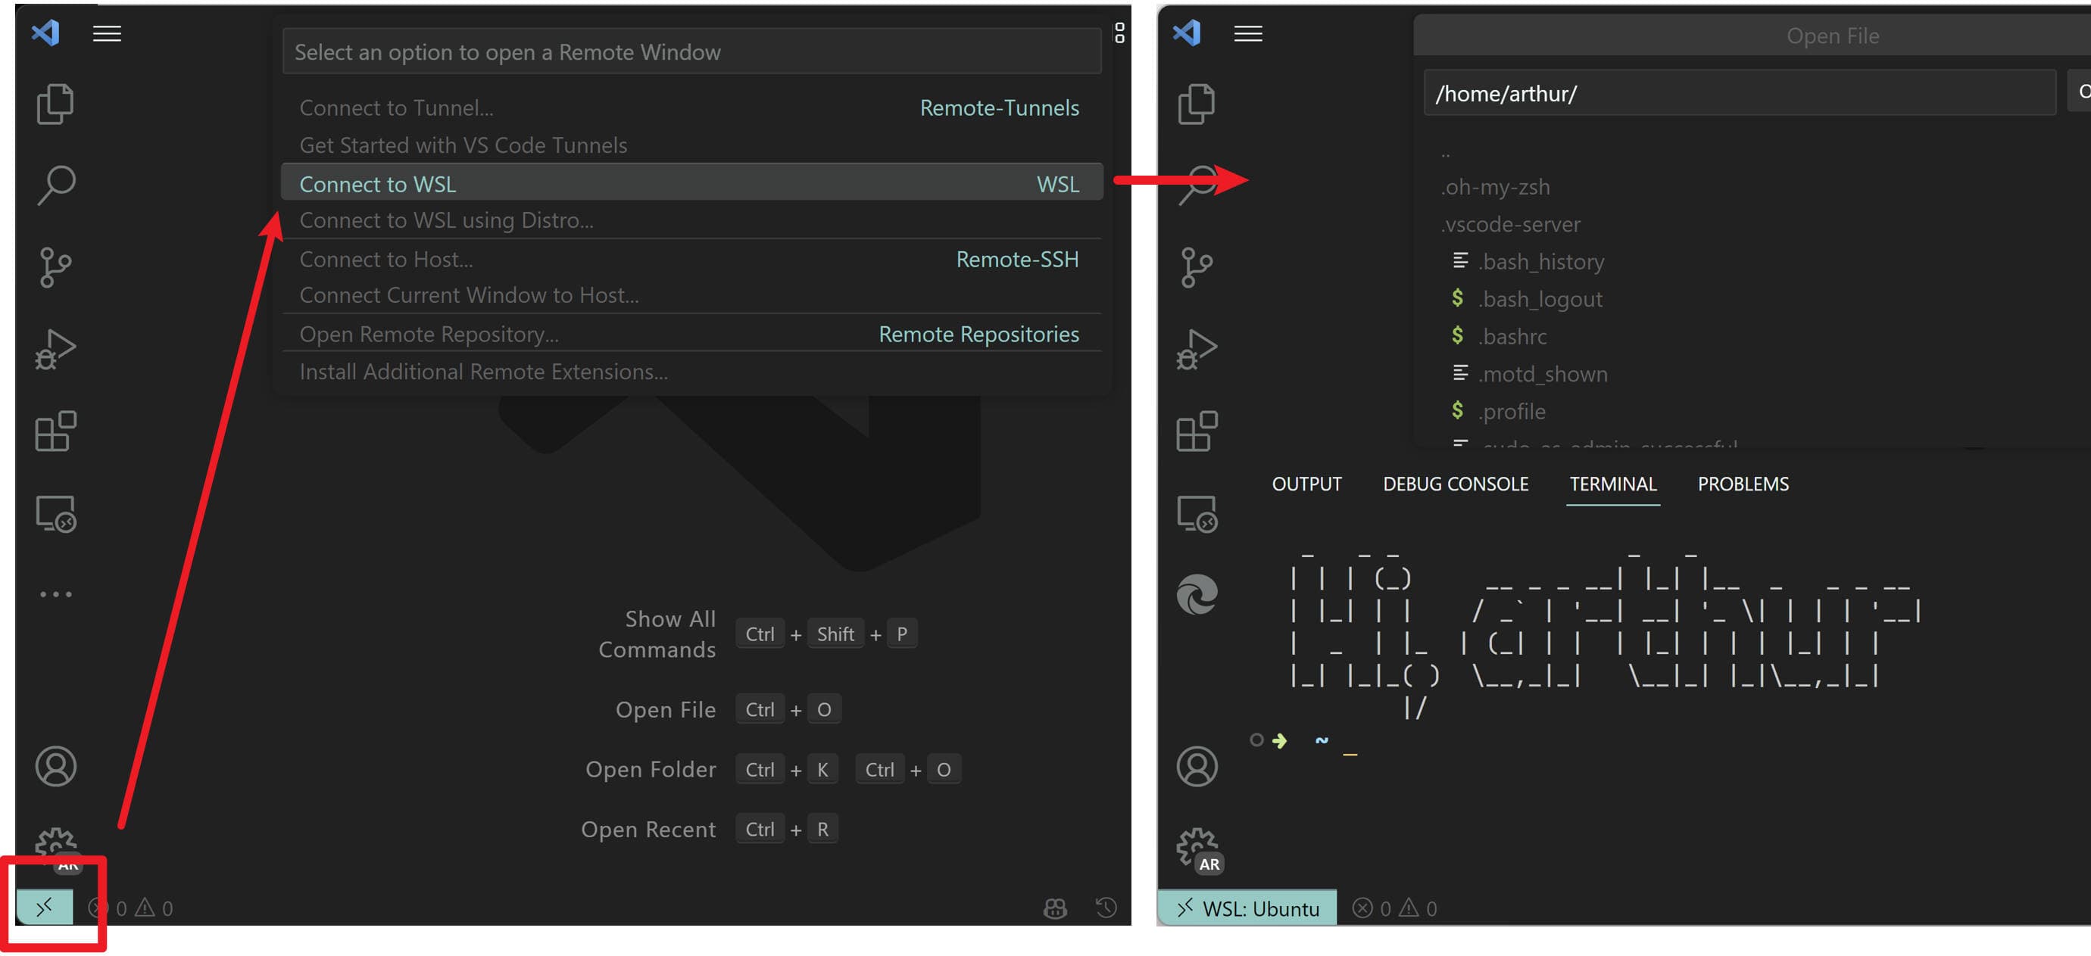The image size is (2091, 956).
Task: Click errors and warnings count in left status bar
Action: point(131,908)
